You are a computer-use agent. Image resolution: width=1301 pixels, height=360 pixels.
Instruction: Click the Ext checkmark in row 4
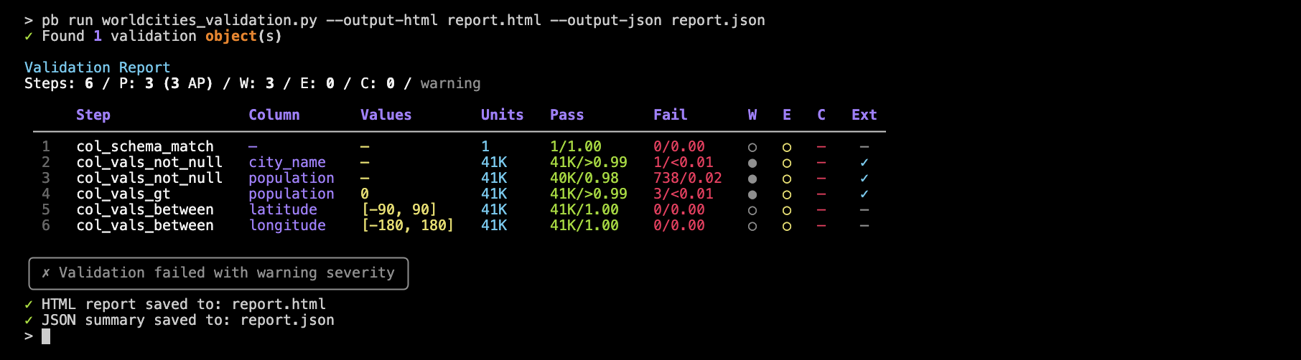864,194
